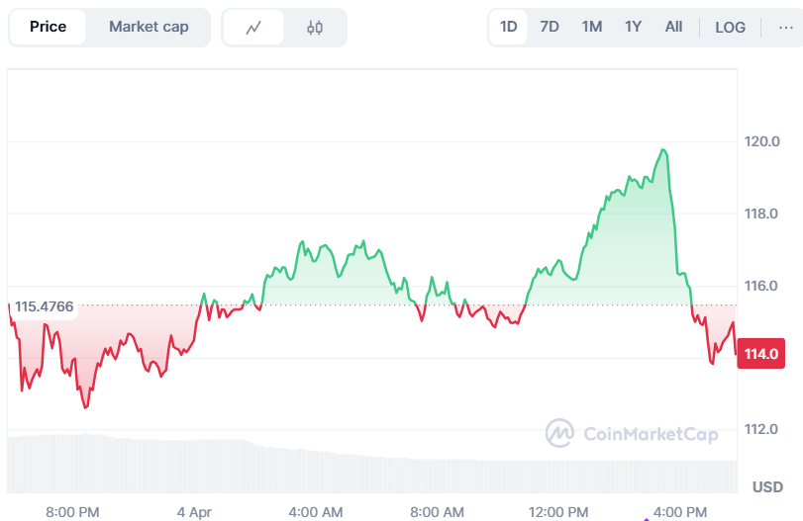The image size is (803, 521).
Task: Toggle LOG scale on the chart
Action: [x=730, y=27]
